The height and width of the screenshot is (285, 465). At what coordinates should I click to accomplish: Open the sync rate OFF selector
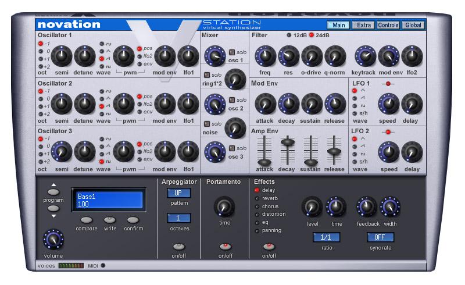pos(380,237)
